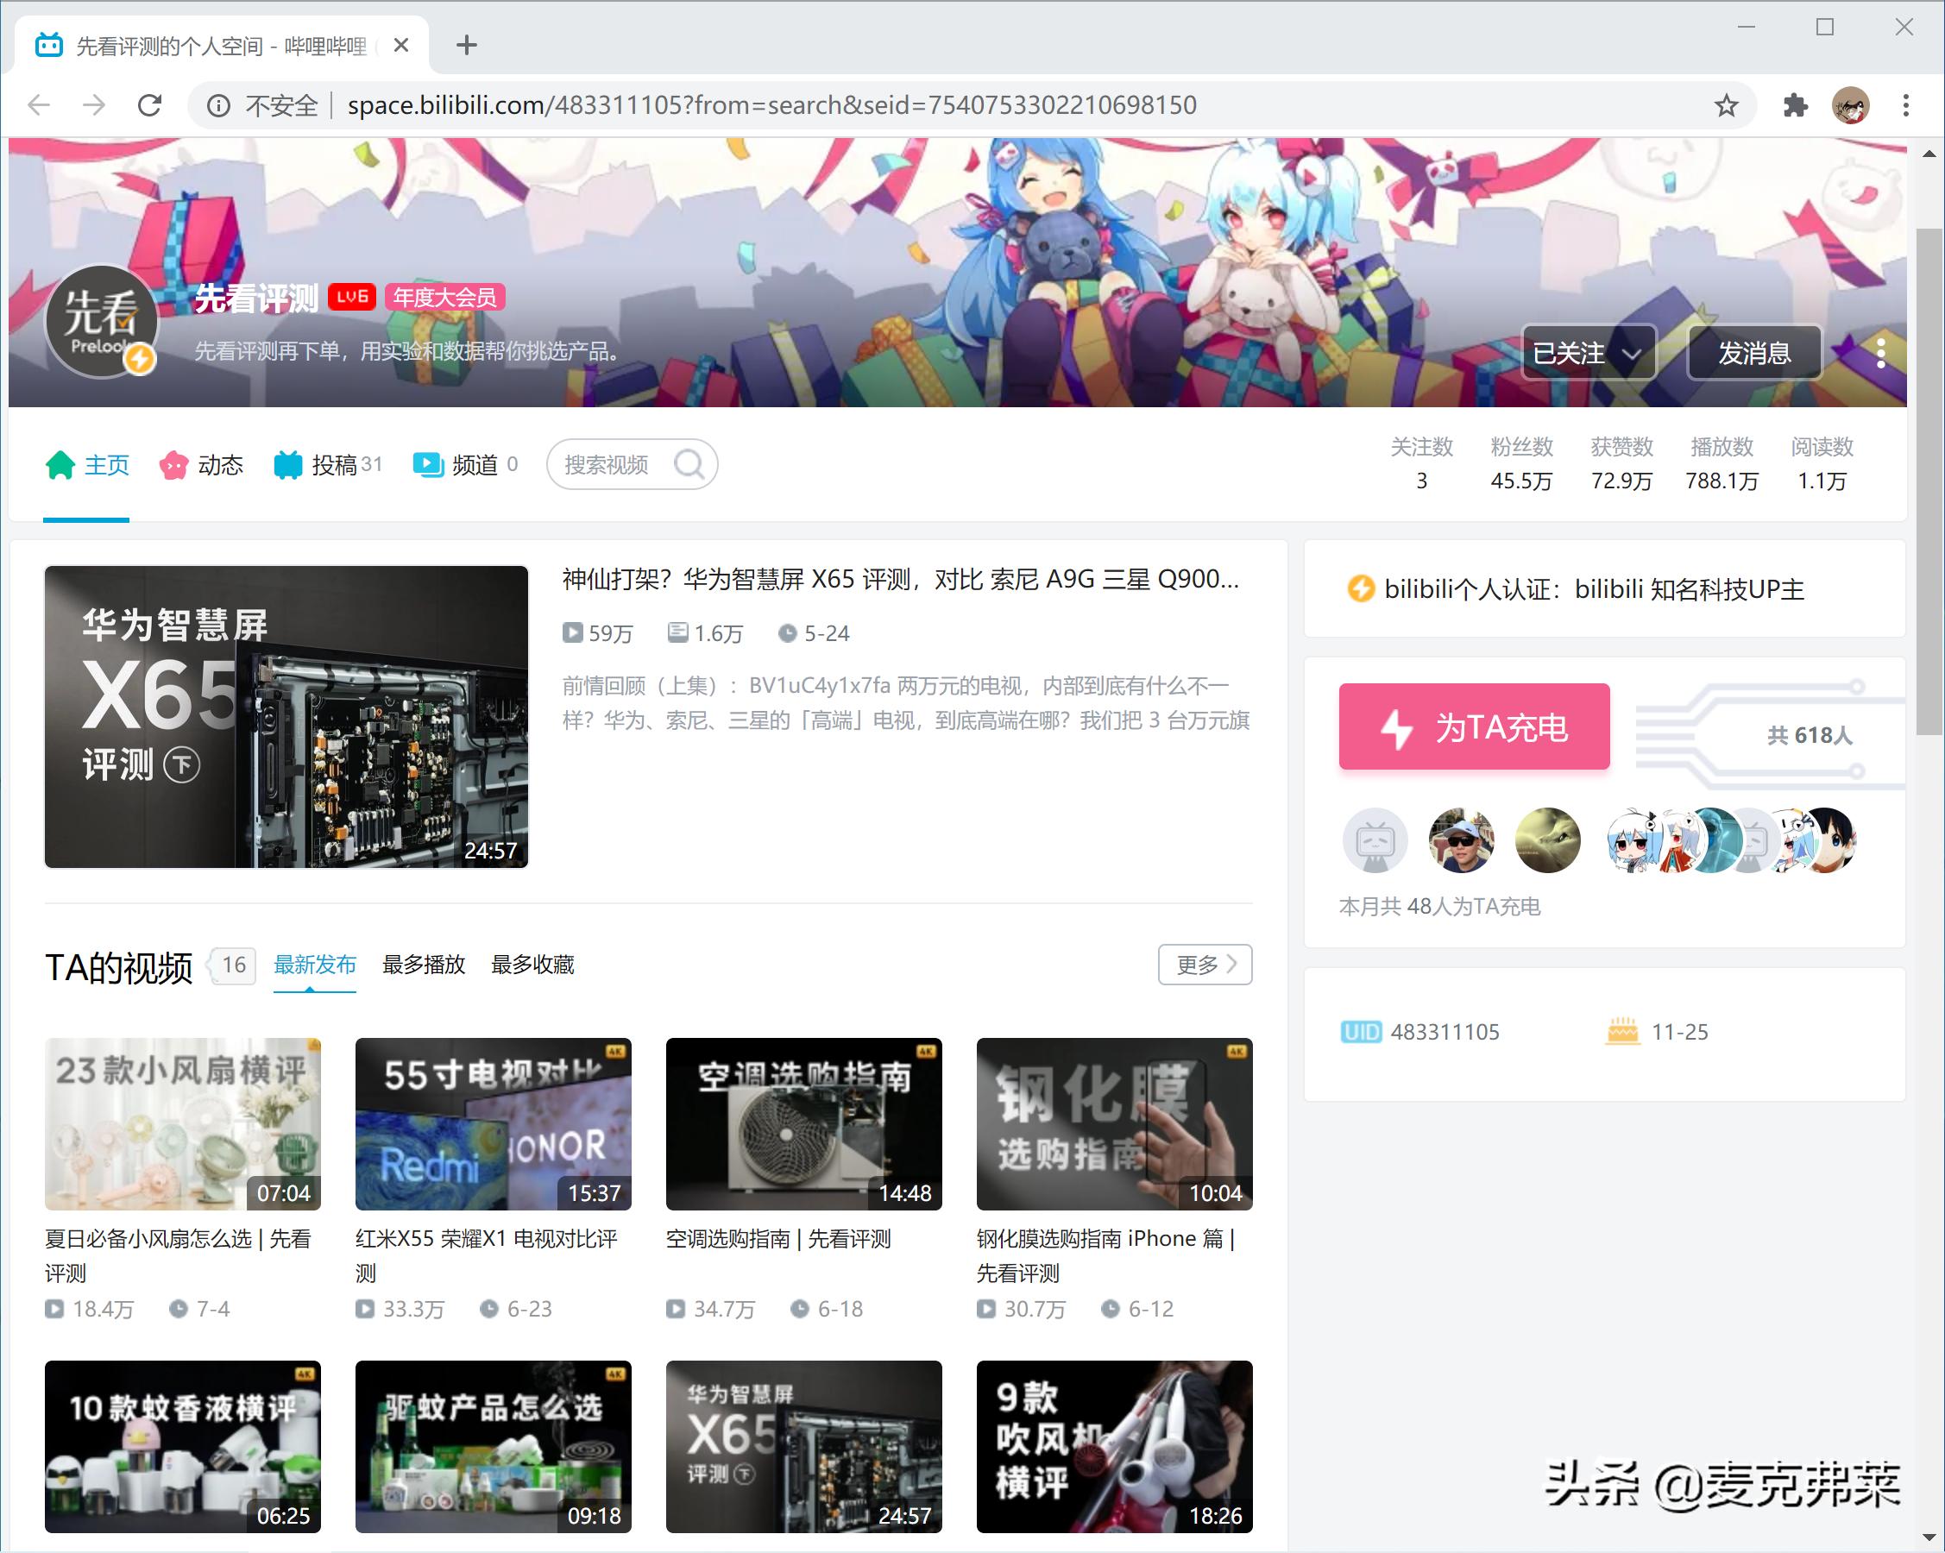Open Chrome's three-dot menu
This screenshot has width=1945, height=1553.
point(1905,105)
